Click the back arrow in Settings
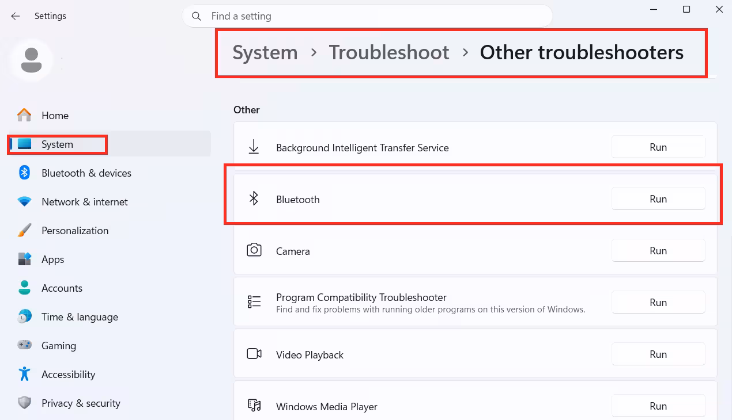The height and width of the screenshot is (420, 732). [16, 16]
